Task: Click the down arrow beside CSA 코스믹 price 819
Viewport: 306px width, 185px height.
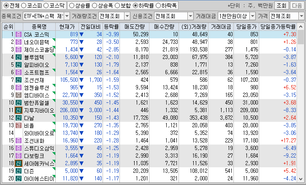Action: point(81,35)
